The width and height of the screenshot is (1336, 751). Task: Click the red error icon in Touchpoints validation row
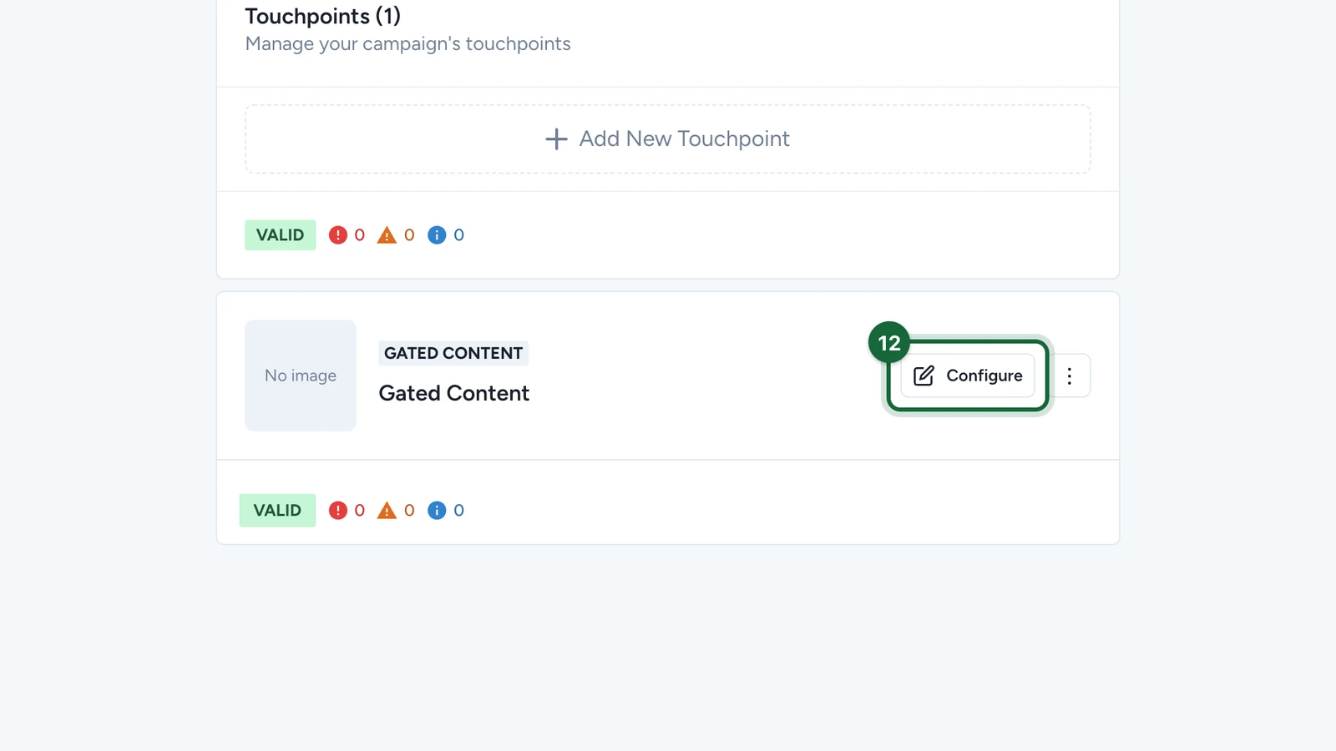point(337,235)
